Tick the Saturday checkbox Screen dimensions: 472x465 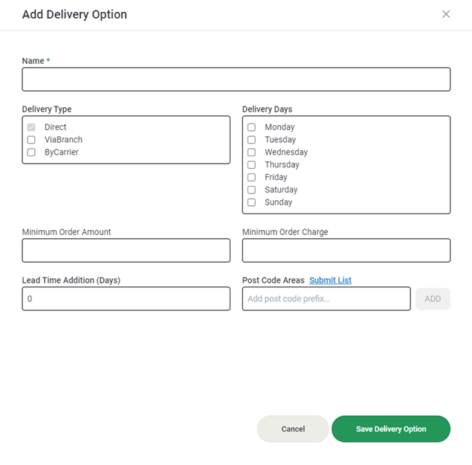click(x=252, y=190)
